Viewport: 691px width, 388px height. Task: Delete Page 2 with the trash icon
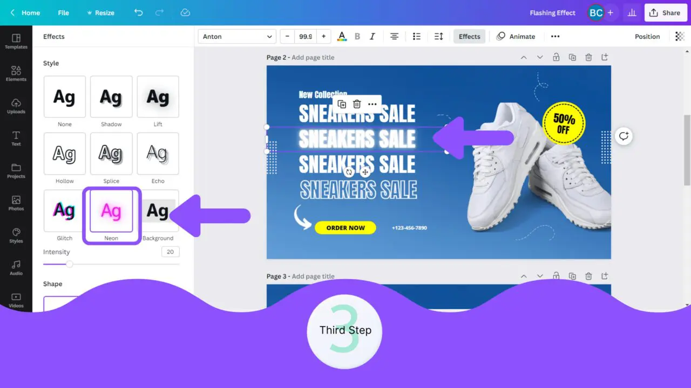coord(588,57)
